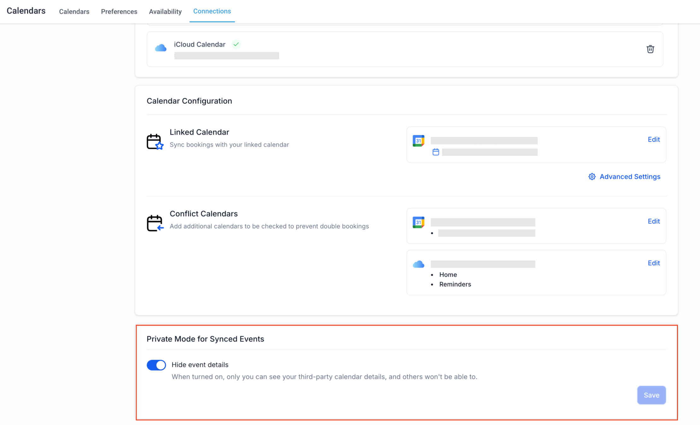Edit the Linked Calendar
The height and width of the screenshot is (425, 700).
tap(654, 139)
